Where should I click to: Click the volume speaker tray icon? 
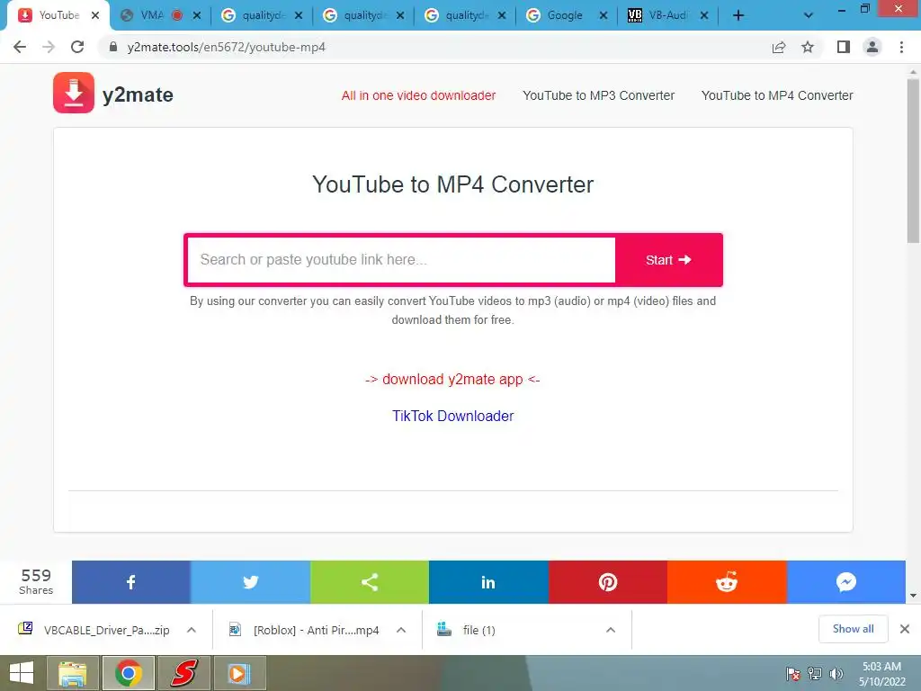pos(836,674)
